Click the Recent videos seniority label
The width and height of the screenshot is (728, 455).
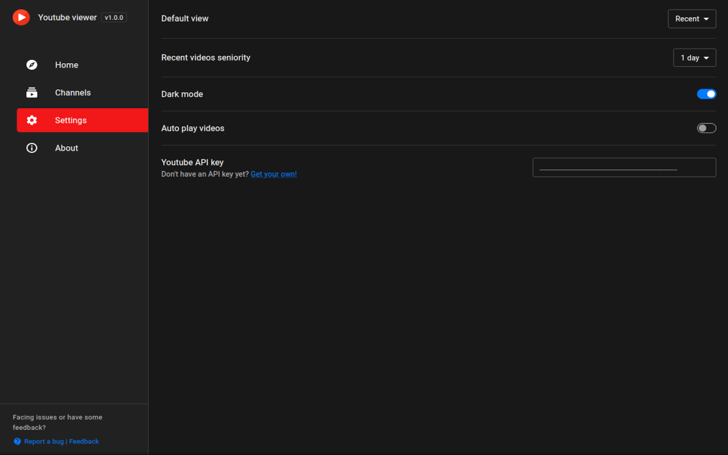(206, 57)
